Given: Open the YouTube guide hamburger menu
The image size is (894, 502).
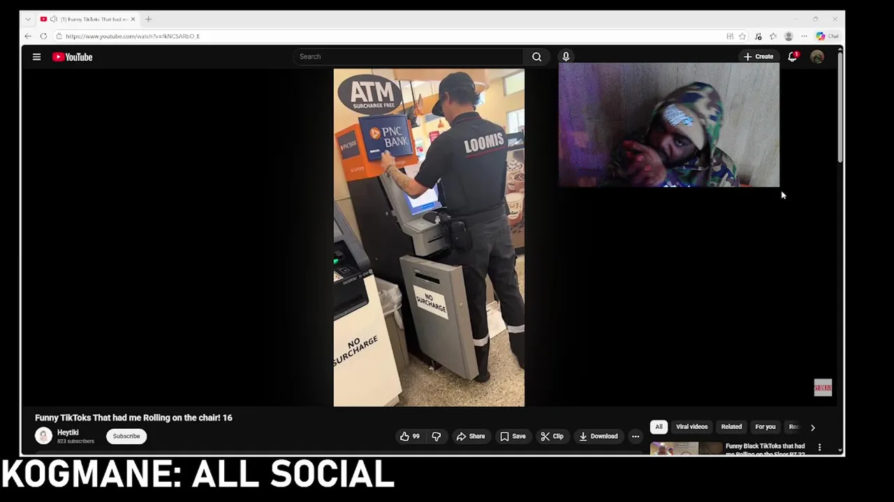Looking at the screenshot, I should [x=36, y=57].
